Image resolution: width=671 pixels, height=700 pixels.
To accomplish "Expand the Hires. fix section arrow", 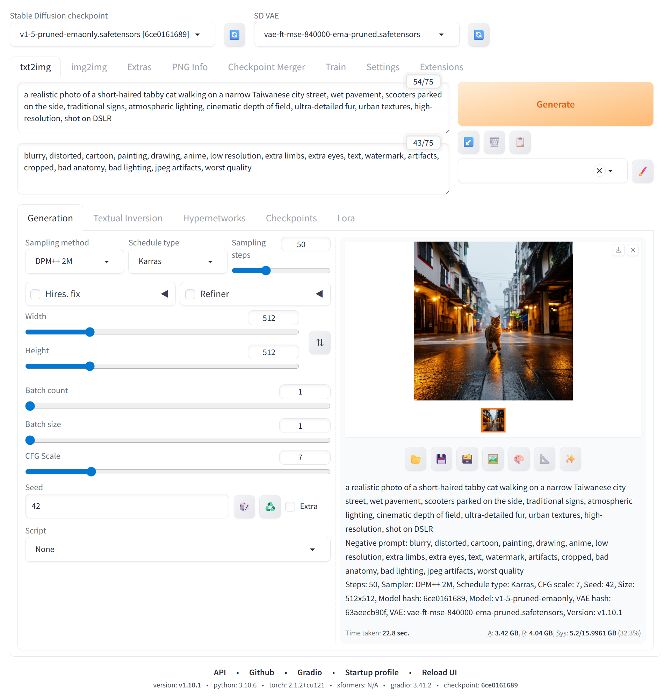I will point(165,294).
